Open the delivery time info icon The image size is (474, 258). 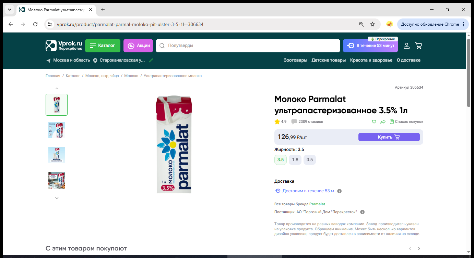pos(340,191)
